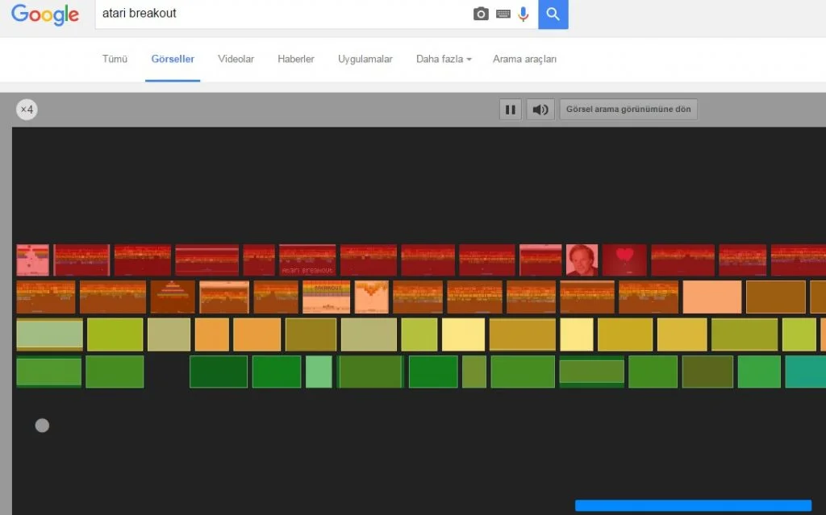Start voice search with microphone icon

click(x=524, y=15)
